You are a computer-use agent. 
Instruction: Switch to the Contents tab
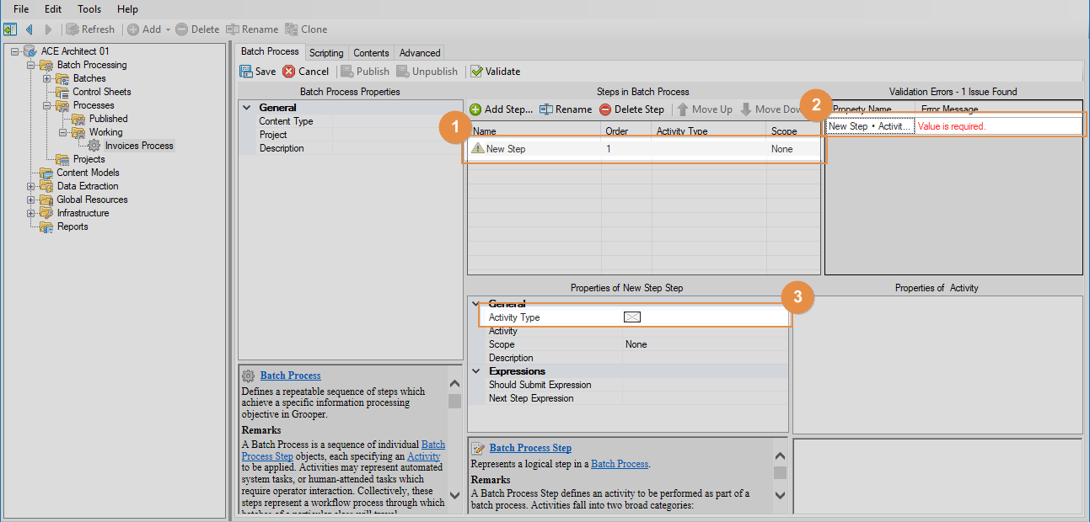point(371,52)
